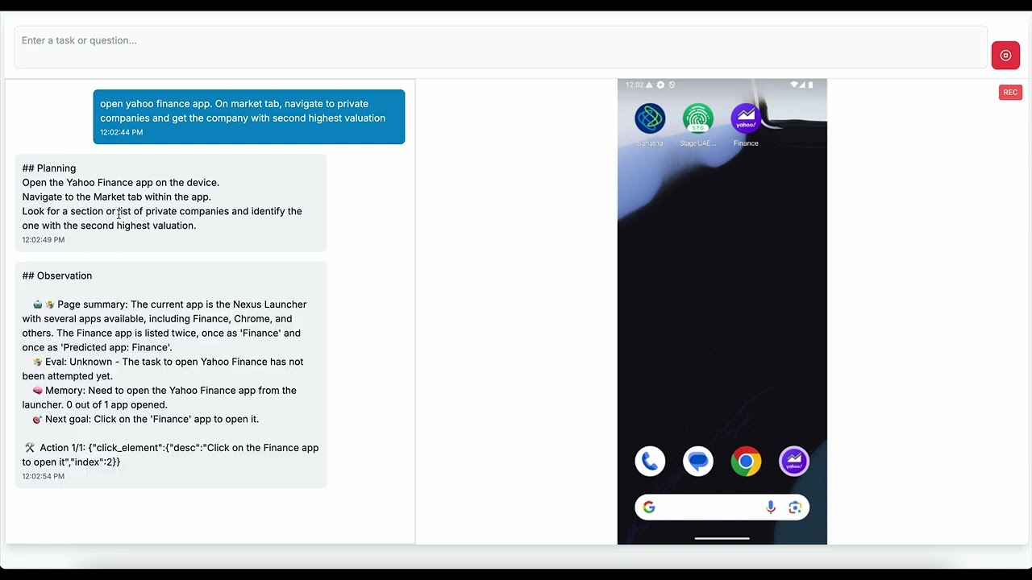Tap the phone status bar clock
This screenshot has height=580, width=1032.
(635, 85)
